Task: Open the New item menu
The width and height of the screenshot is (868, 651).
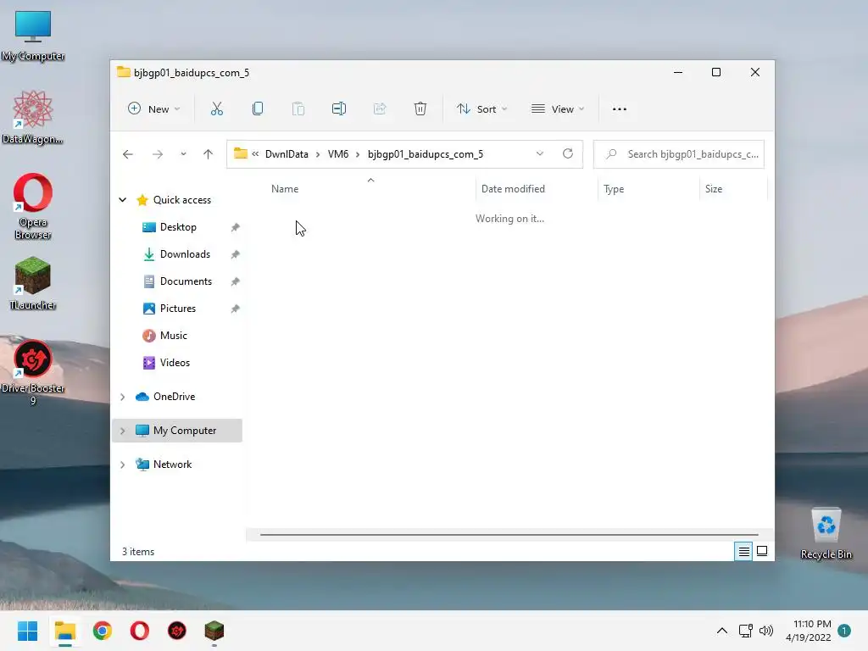Action: click(x=154, y=109)
